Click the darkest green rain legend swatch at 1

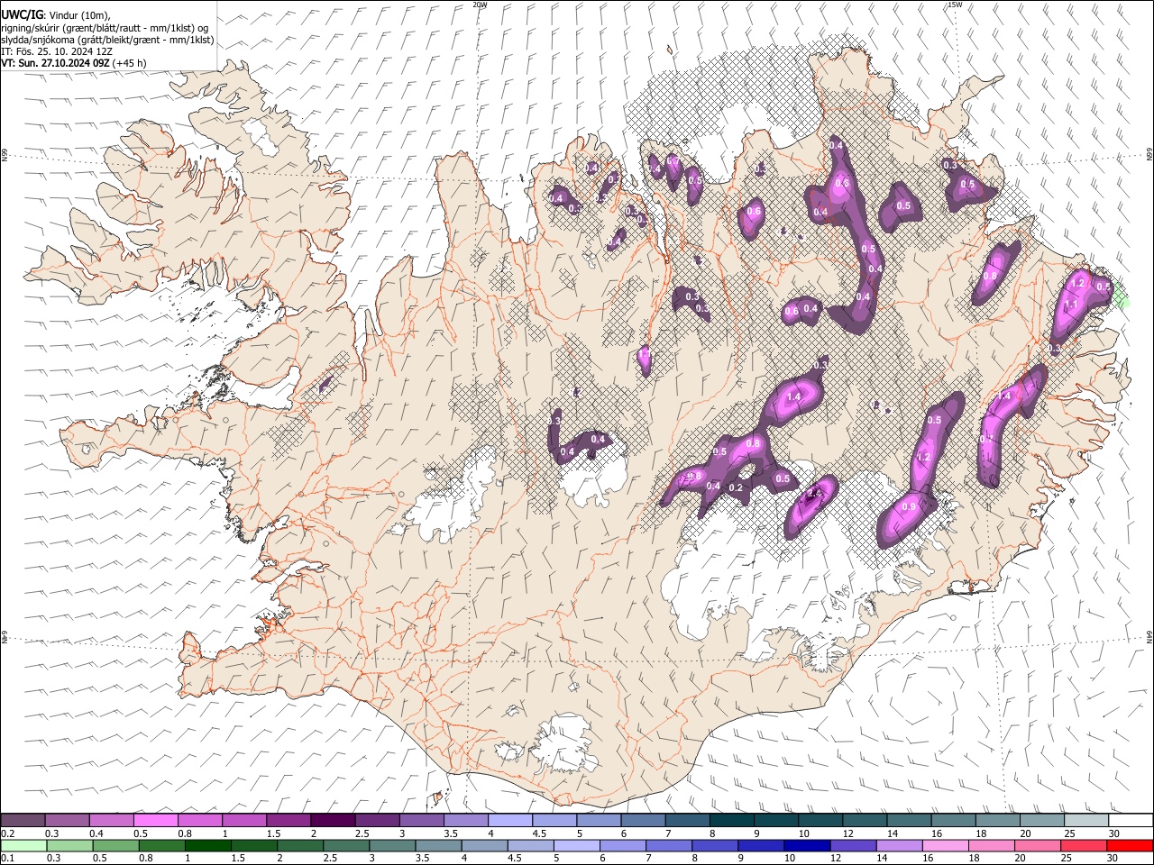207,845
